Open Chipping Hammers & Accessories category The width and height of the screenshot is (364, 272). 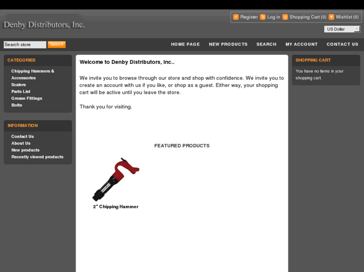pos(33,74)
